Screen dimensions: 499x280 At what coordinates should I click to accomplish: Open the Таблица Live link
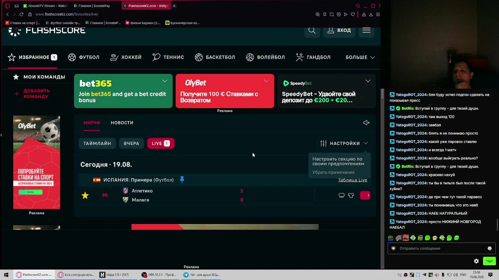(352, 180)
